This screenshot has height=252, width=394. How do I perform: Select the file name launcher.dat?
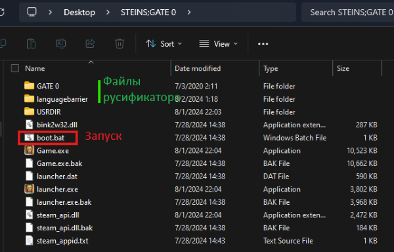tap(57, 177)
